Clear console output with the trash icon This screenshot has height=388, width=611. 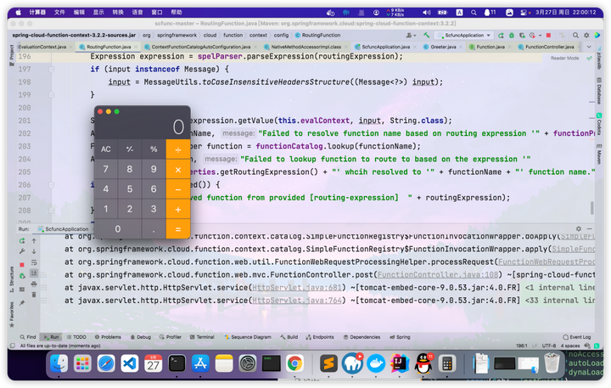34,295
